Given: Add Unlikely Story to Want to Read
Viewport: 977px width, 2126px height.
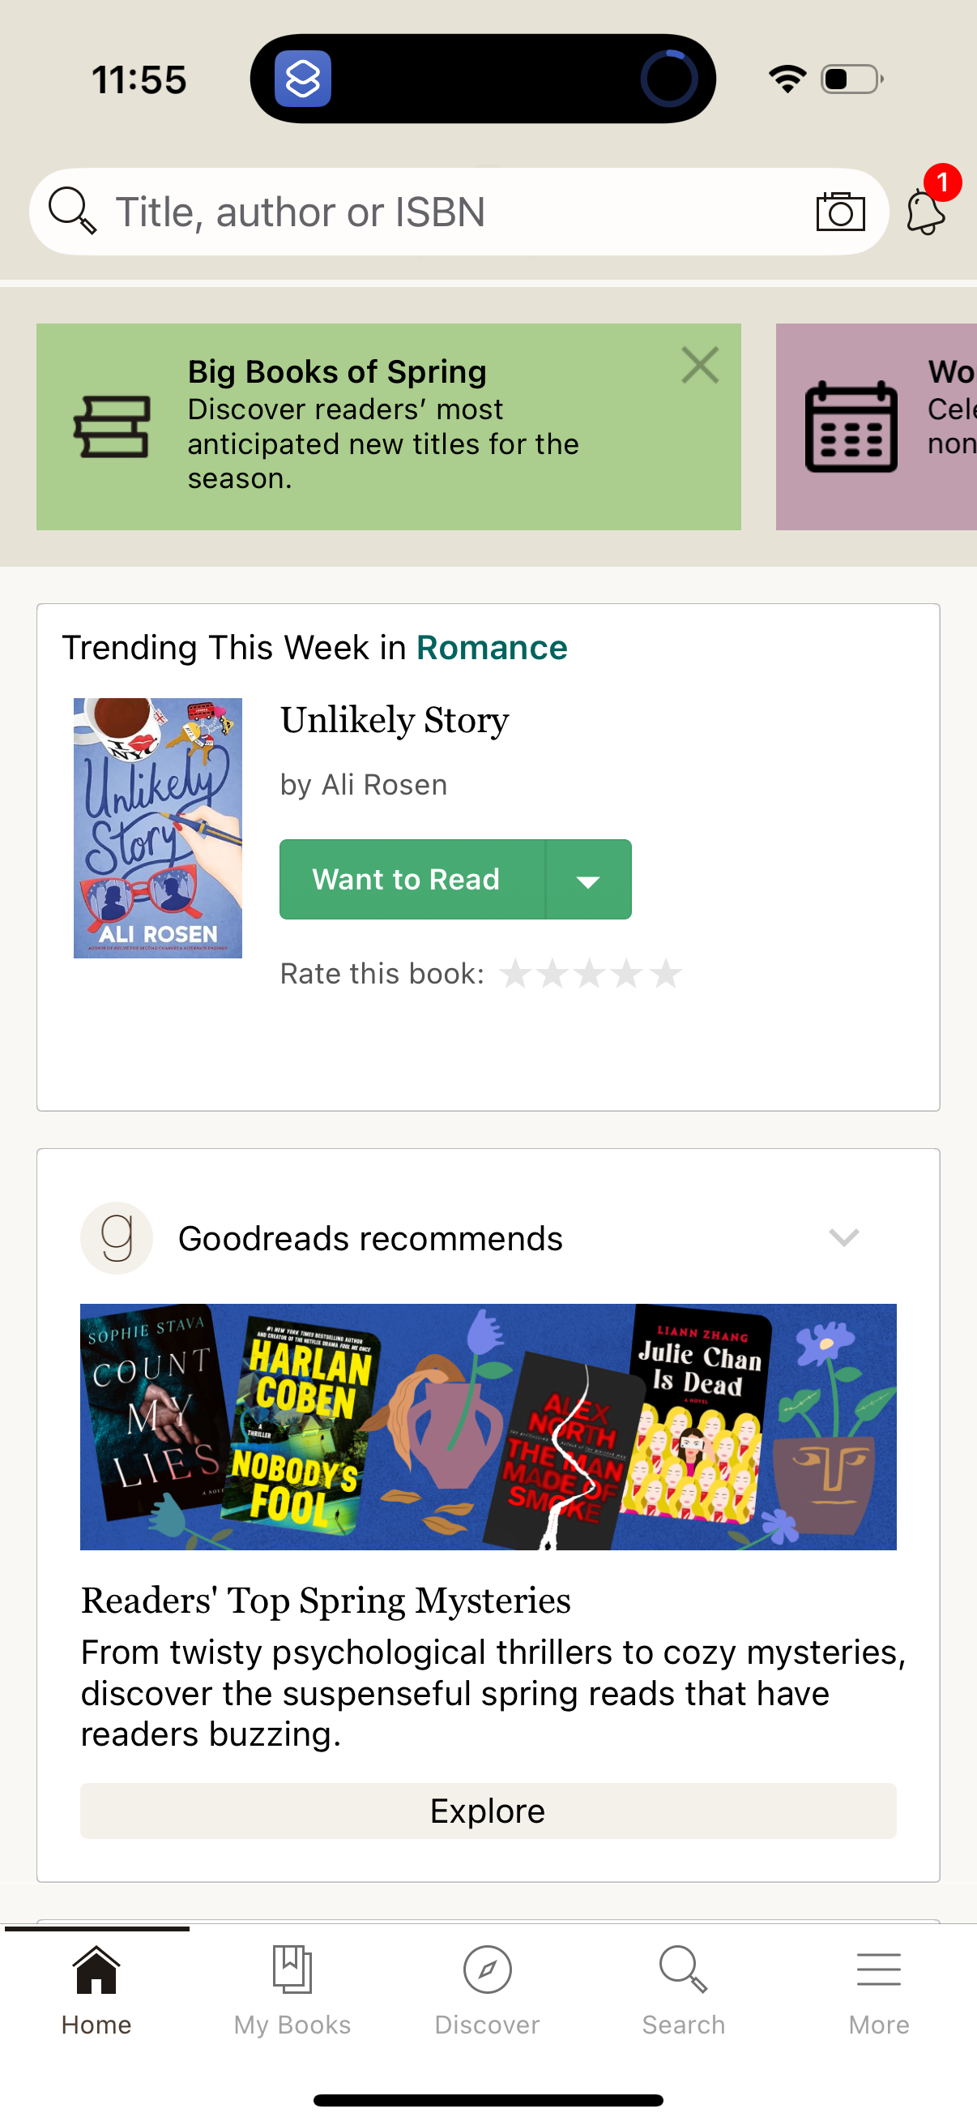Looking at the screenshot, I should tap(407, 879).
